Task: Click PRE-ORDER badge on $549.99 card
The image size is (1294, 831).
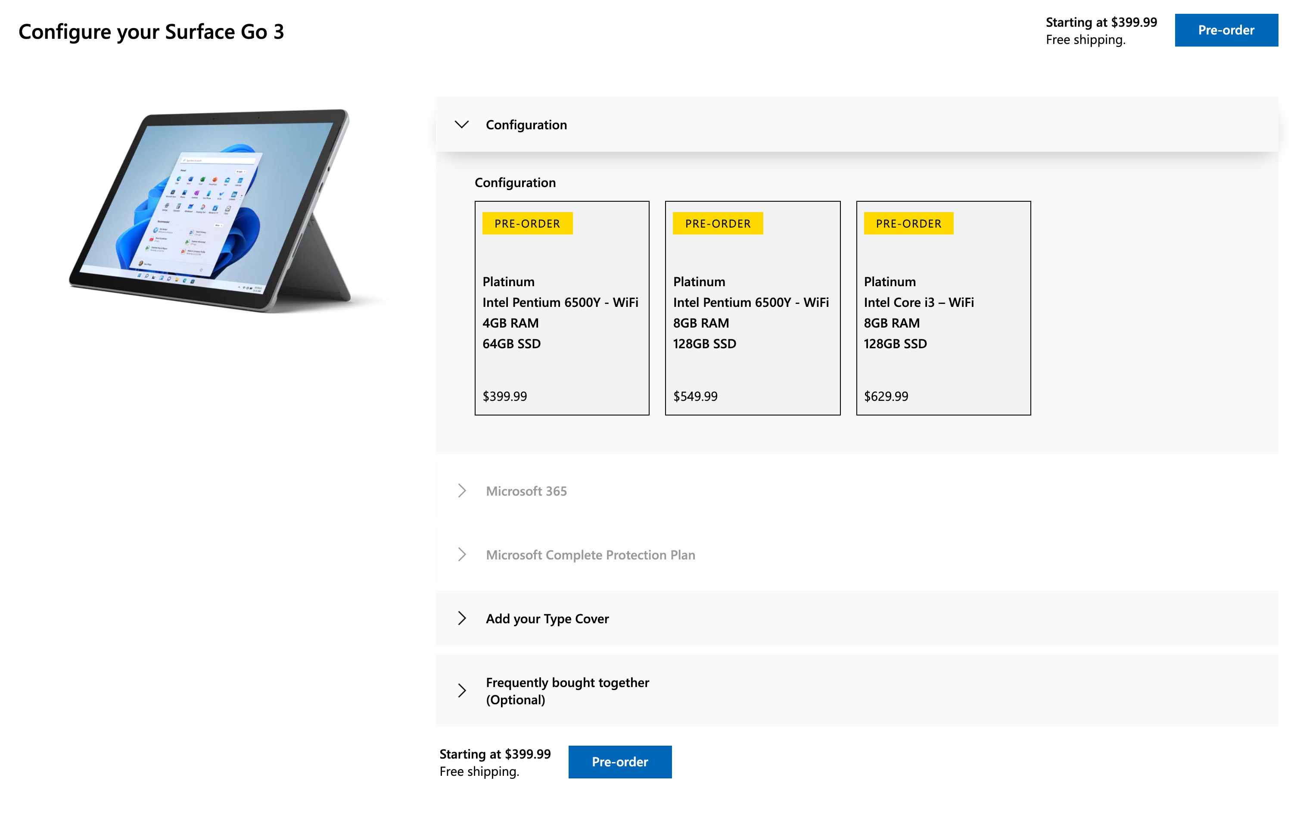Action: [718, 223]
